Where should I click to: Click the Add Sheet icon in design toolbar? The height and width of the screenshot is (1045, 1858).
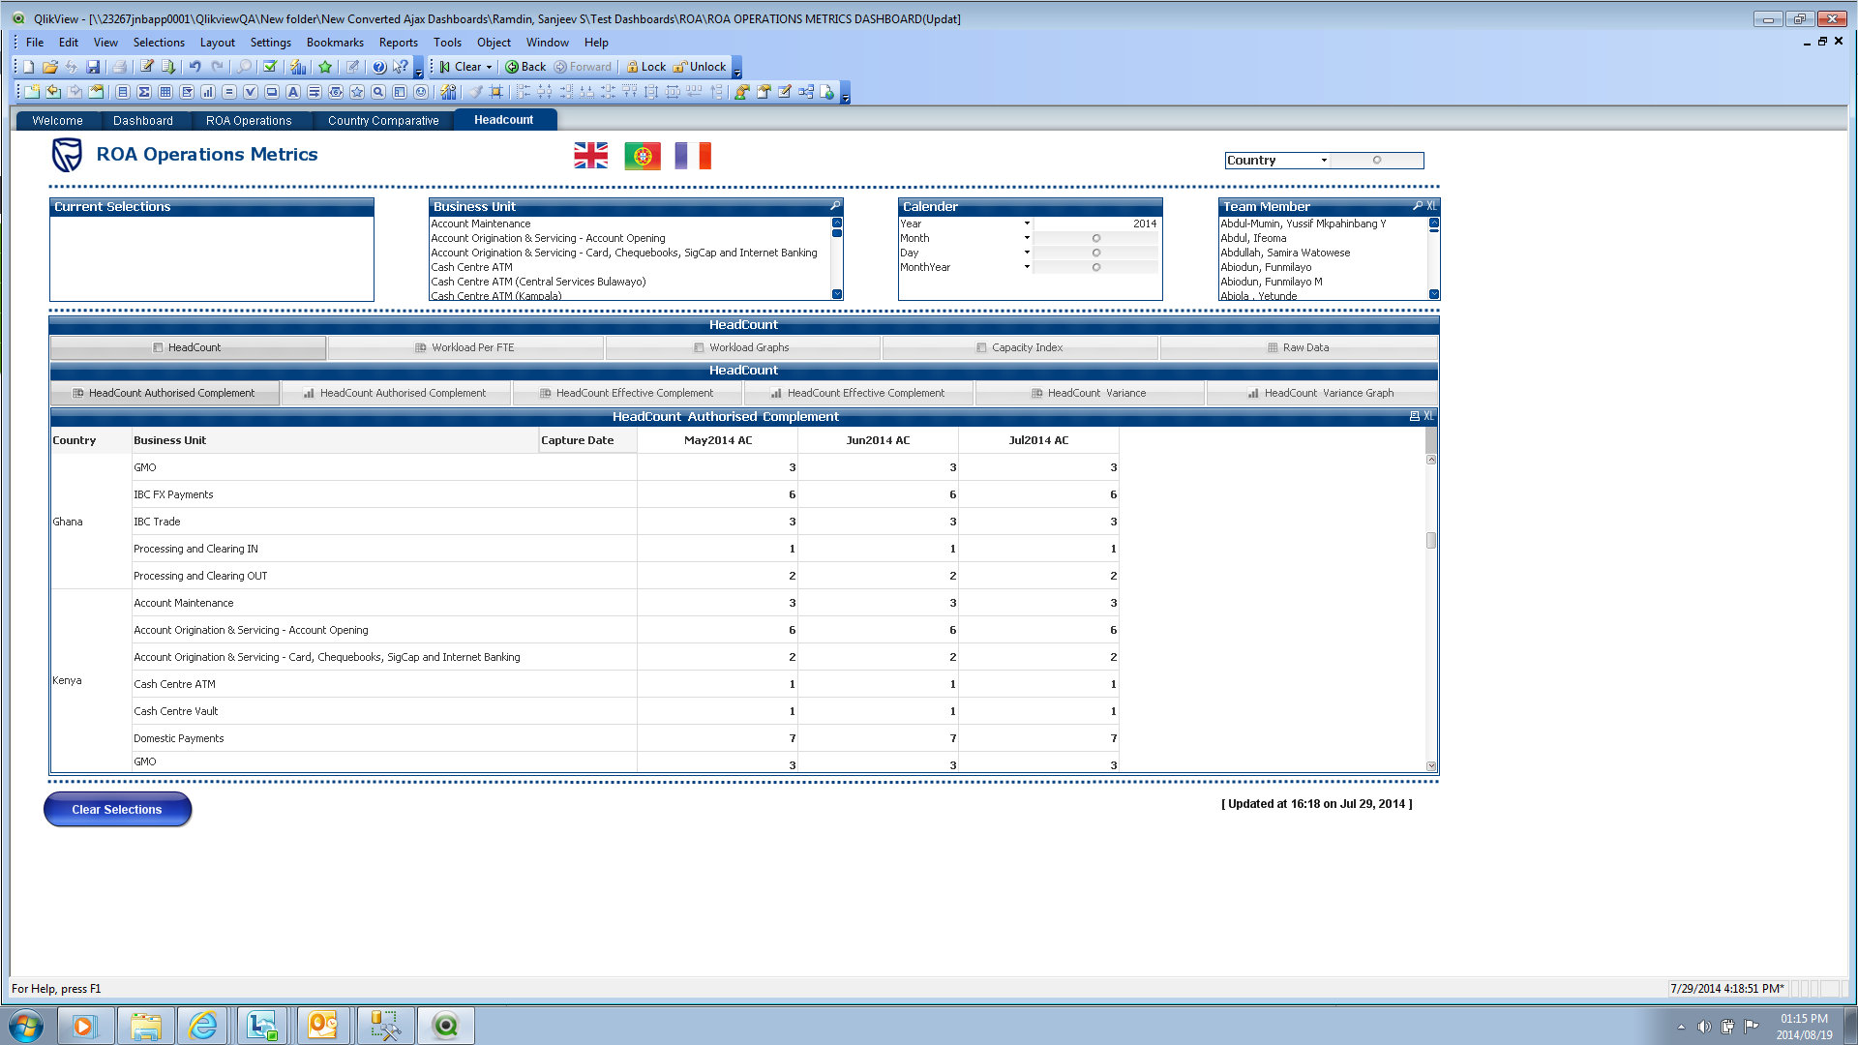pyautogui.click(x=32, y=92)
